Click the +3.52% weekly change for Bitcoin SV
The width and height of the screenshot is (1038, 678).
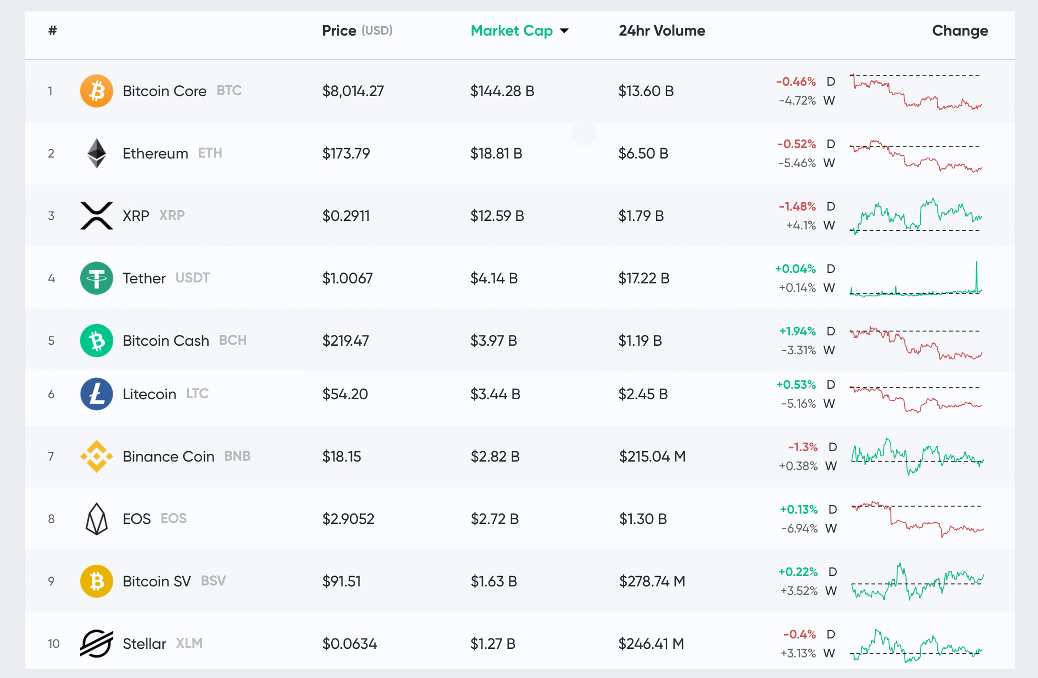(799, 591)
